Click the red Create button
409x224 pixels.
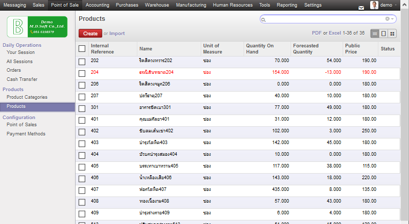coord(90,33)
